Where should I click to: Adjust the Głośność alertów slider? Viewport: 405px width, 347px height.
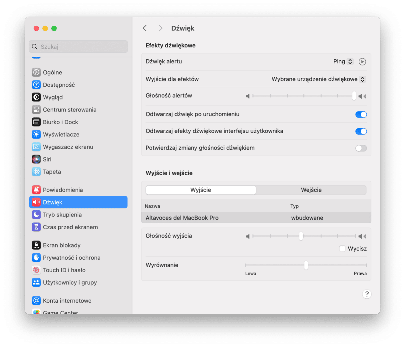click(x=303, y=96)
